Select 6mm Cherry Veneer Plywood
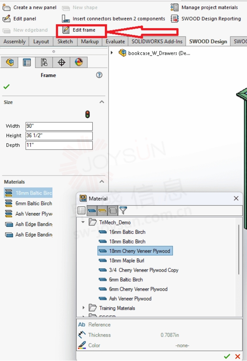This screenshot has height=361, width=247. tap(133, 289)
